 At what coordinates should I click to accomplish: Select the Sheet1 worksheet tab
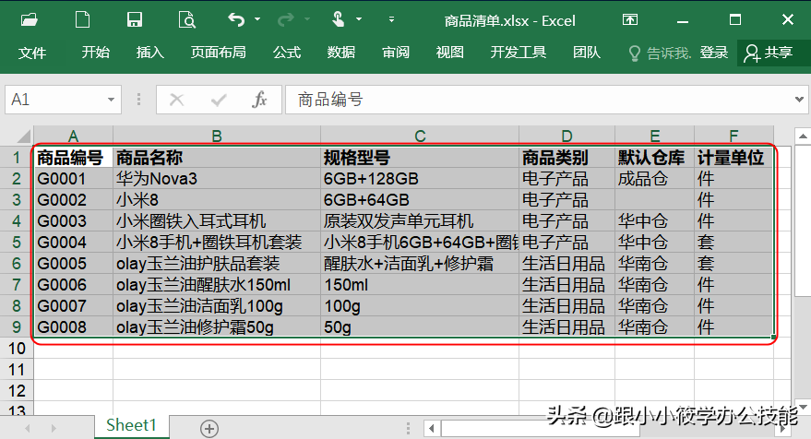pyautogui.click(x=131, y=425)
